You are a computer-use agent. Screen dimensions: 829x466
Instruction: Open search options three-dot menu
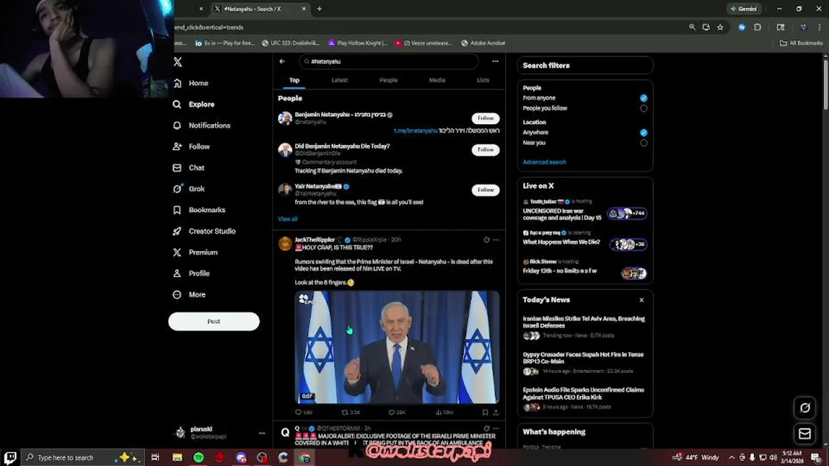(495, 61)
